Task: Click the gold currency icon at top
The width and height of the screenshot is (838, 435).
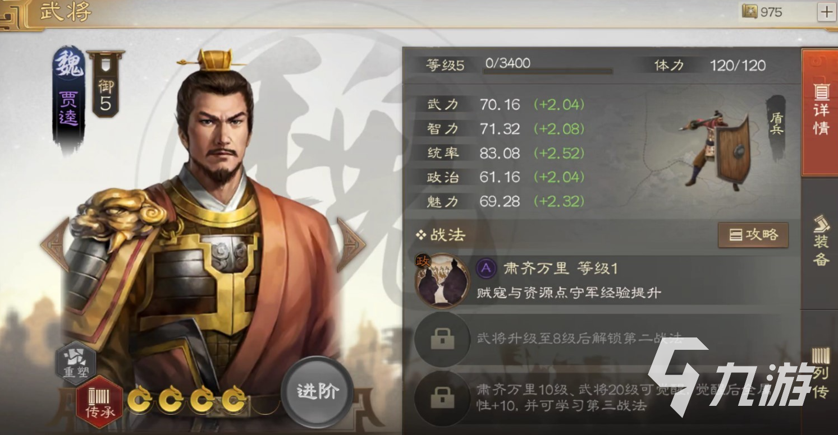Action: [x=750, y=11]
